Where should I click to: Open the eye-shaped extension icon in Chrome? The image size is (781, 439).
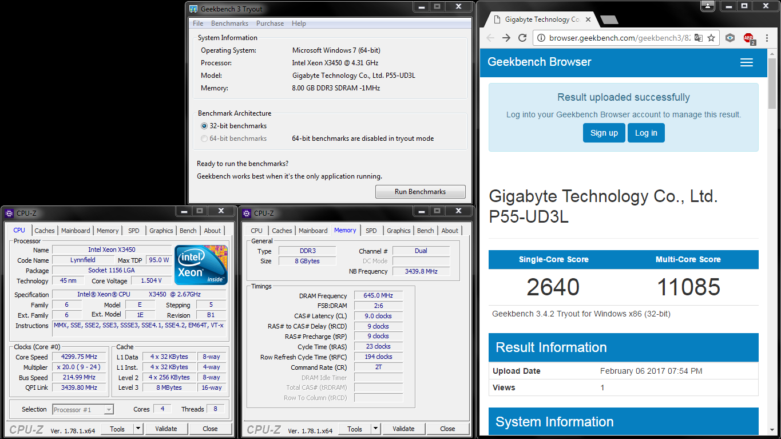point(730,38)
